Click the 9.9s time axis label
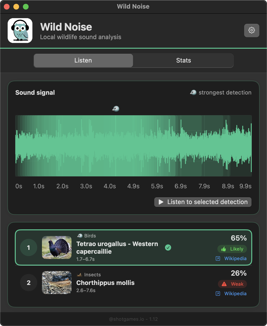 (x=245, y=186)
